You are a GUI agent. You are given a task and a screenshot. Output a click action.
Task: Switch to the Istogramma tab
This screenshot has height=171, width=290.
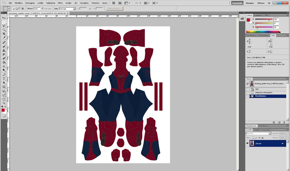coord(263,36)
